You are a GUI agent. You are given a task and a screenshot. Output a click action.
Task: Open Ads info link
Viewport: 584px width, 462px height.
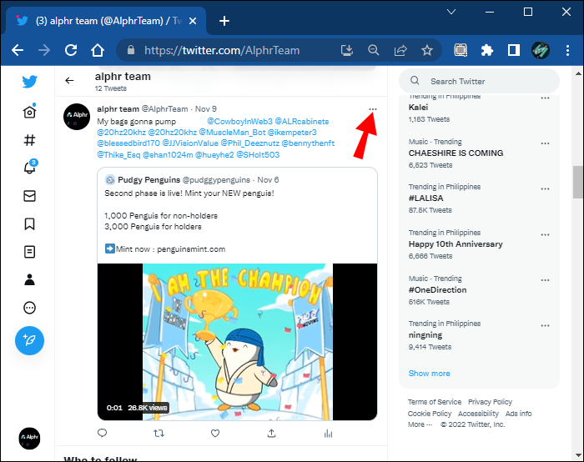[518, 414]
